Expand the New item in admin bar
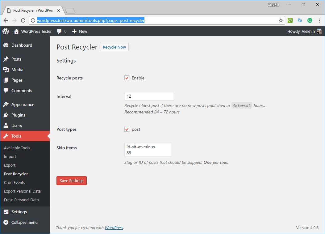This screenshot has height=234, width=325. 79,31
